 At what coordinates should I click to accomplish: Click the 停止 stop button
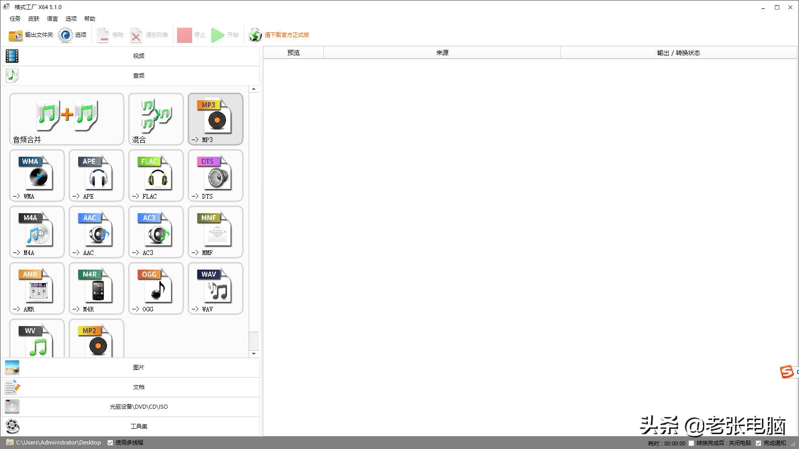pos(191,35)
